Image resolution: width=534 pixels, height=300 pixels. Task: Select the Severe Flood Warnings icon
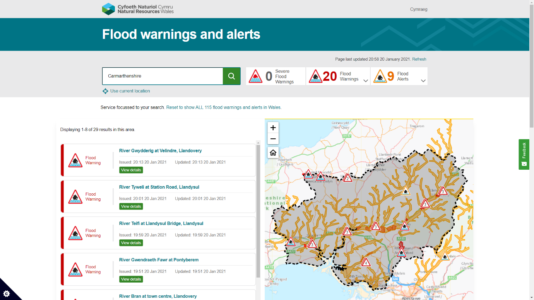(x=256, y=76)
